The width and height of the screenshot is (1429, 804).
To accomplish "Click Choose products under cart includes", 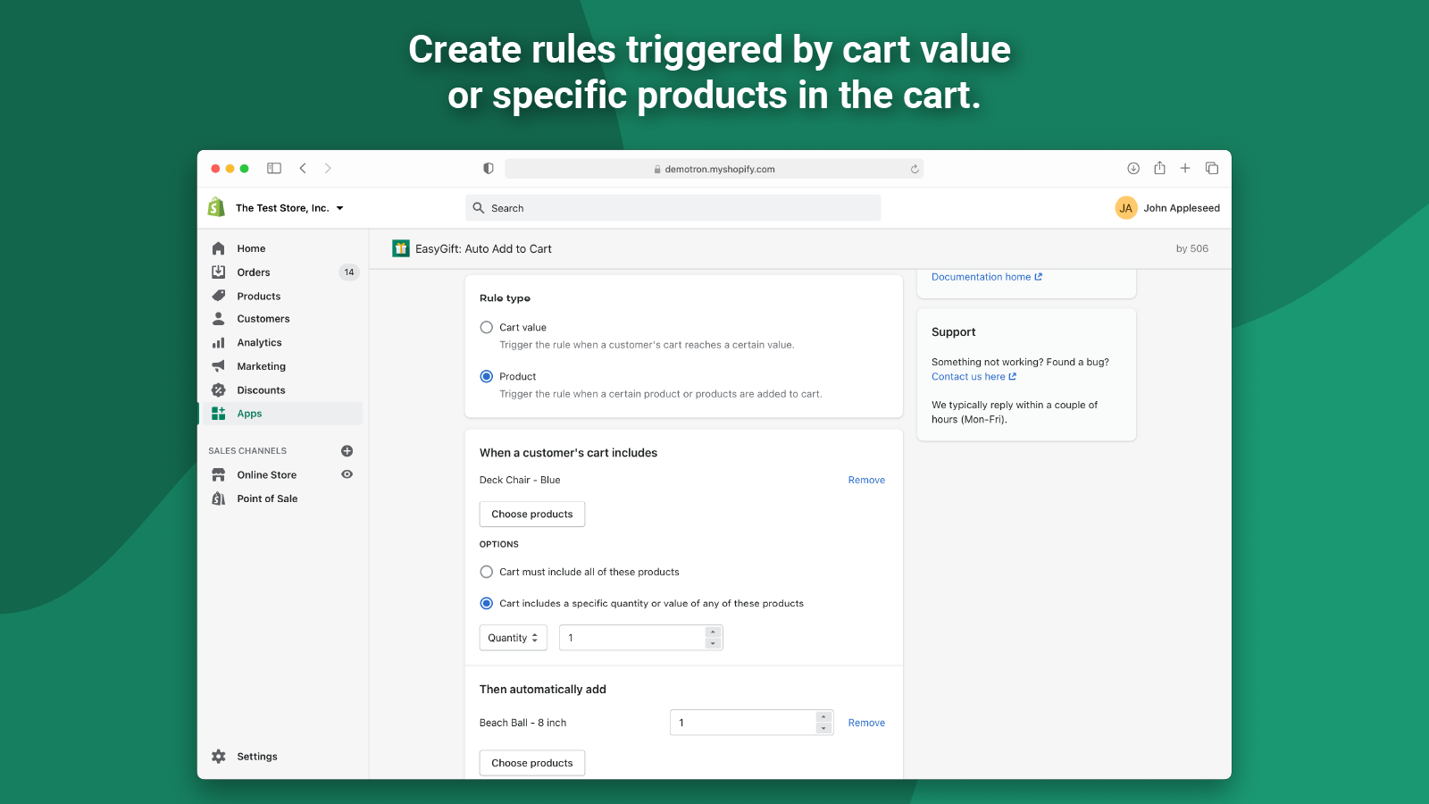I will coord(532,514).
